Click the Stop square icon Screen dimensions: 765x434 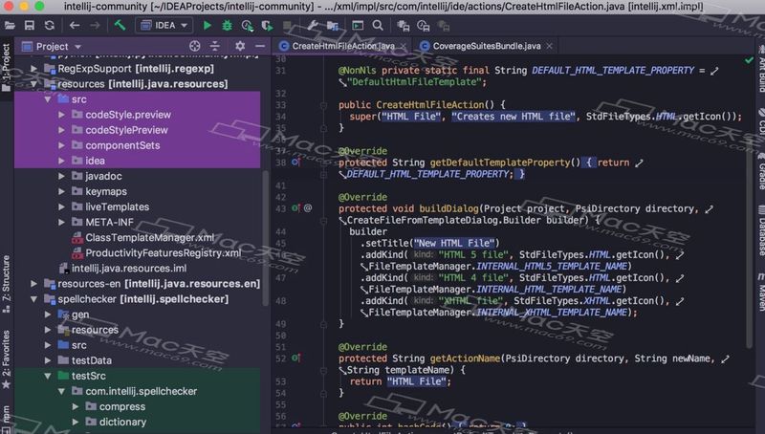pos(288,26)
